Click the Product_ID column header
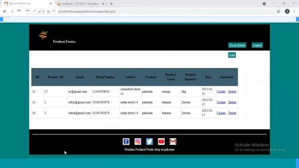This screenshot has height=168, width=299. point(56,77)
